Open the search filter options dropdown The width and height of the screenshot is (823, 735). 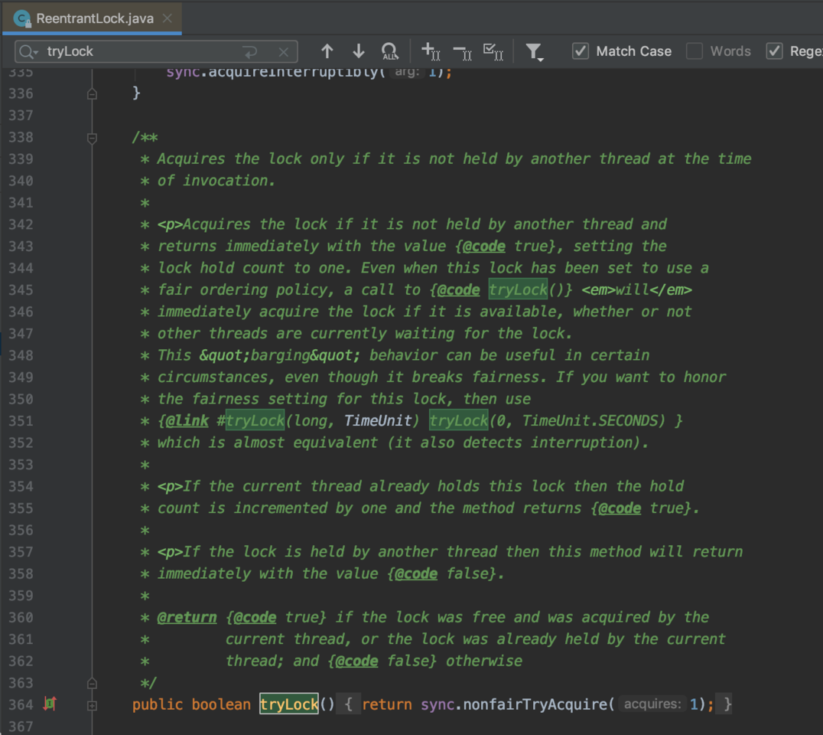(534, 52)
